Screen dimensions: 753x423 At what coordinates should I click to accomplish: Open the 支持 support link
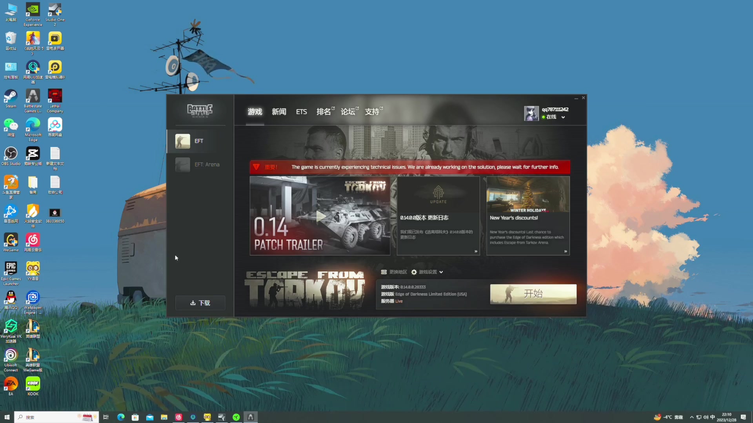click(x=374, y=112)
